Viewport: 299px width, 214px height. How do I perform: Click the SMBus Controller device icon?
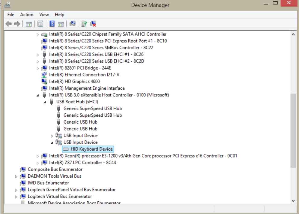(x=44, y=48)
